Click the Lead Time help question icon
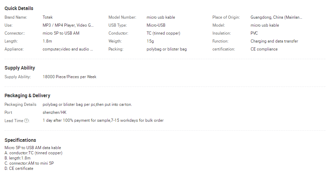The height and width of the screenshot is (174, 331). tap(26, 121)
